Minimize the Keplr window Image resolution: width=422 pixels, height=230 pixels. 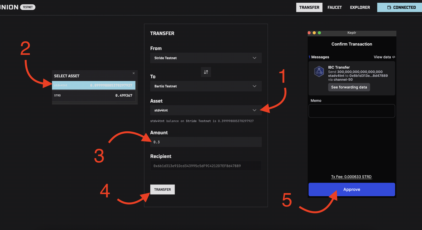314,33
